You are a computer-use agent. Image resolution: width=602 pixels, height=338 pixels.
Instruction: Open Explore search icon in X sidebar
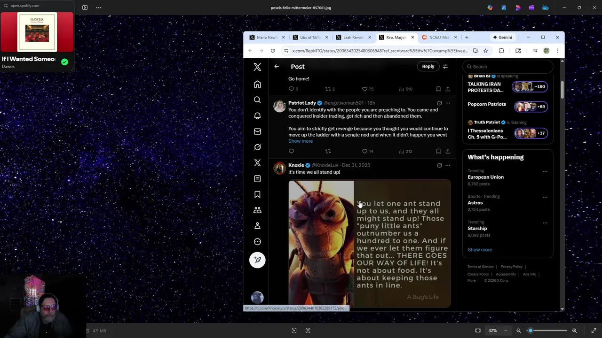(x=257, y=100)
